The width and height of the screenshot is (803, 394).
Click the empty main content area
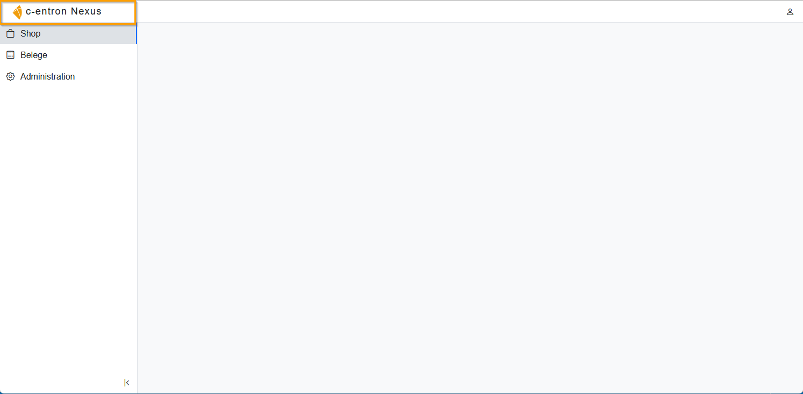470,208
